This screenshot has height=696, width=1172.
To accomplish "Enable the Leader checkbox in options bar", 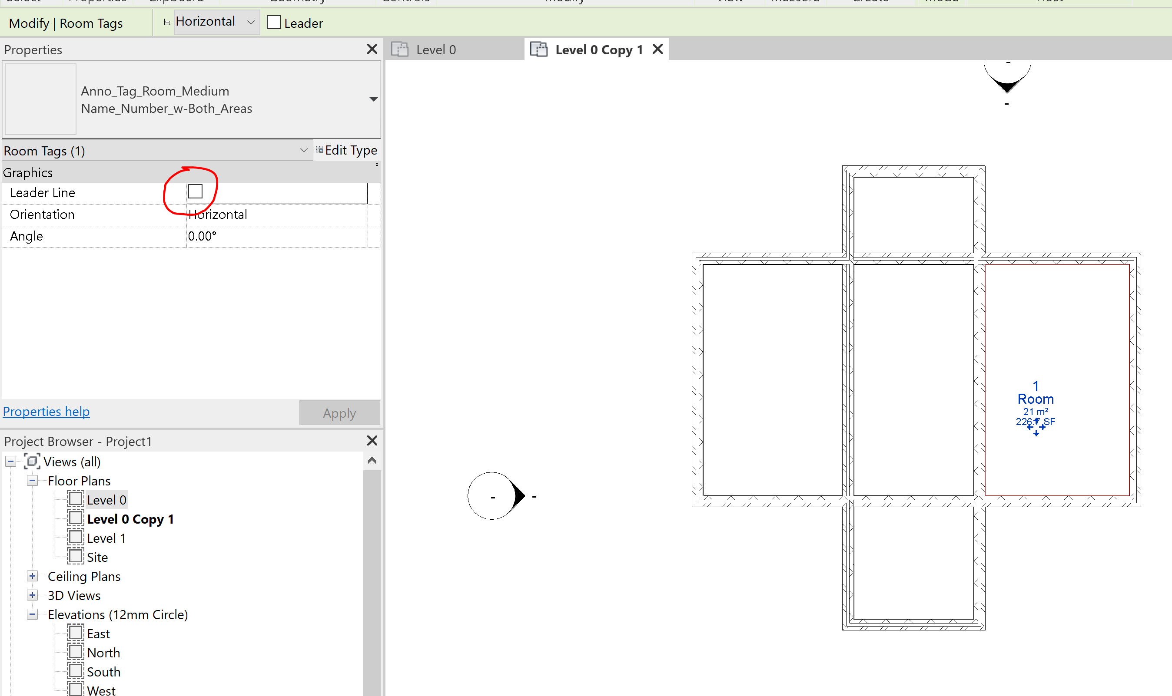I will [x=273, y=23].
